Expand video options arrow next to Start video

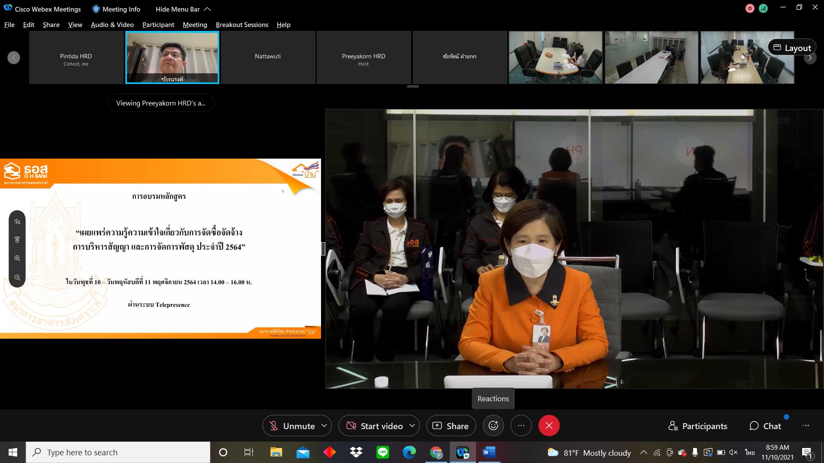coord(412,426)
